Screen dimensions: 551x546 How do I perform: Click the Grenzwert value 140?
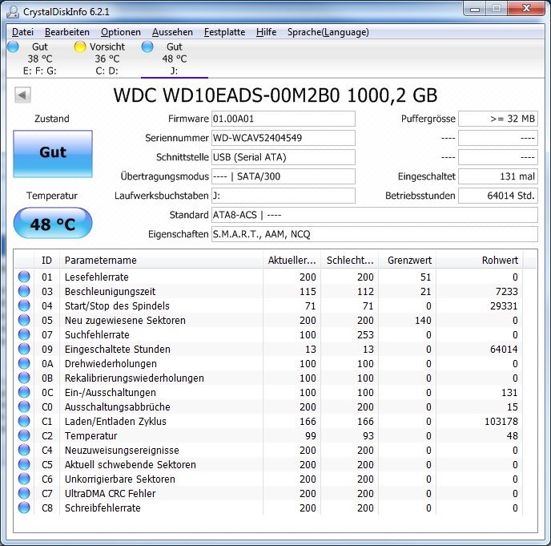pos(423,321)
